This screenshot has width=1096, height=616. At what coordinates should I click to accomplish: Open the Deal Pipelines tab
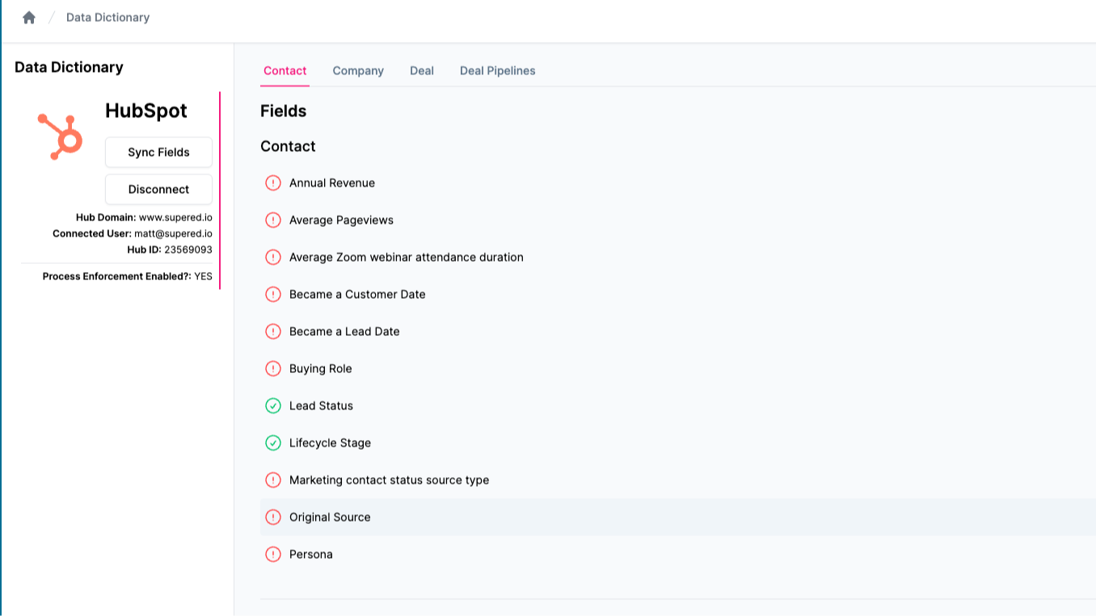pyautogui.click(x=498, y=71)
